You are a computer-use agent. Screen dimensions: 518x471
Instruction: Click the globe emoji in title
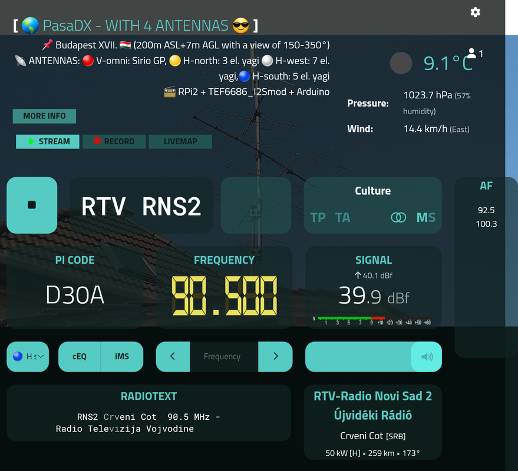pyautogui.click(x=31, y=25)
